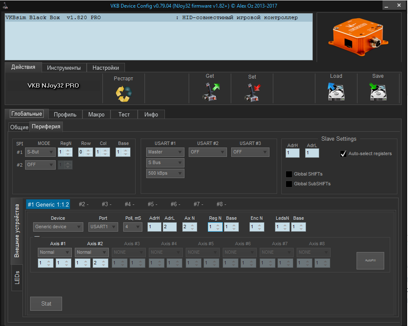Enable Global SubSHIFTs checkbox

(289, 184)
